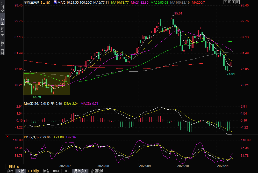Click the exit-right arrow panel icon
This screenshot has height=173, width=258.
[238, 2]
